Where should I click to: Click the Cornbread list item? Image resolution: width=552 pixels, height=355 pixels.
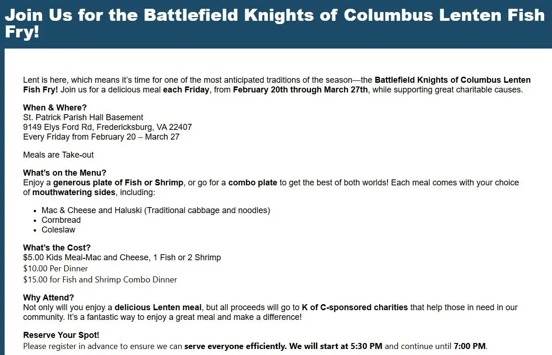pyautogui.click(x=61, y=220)
